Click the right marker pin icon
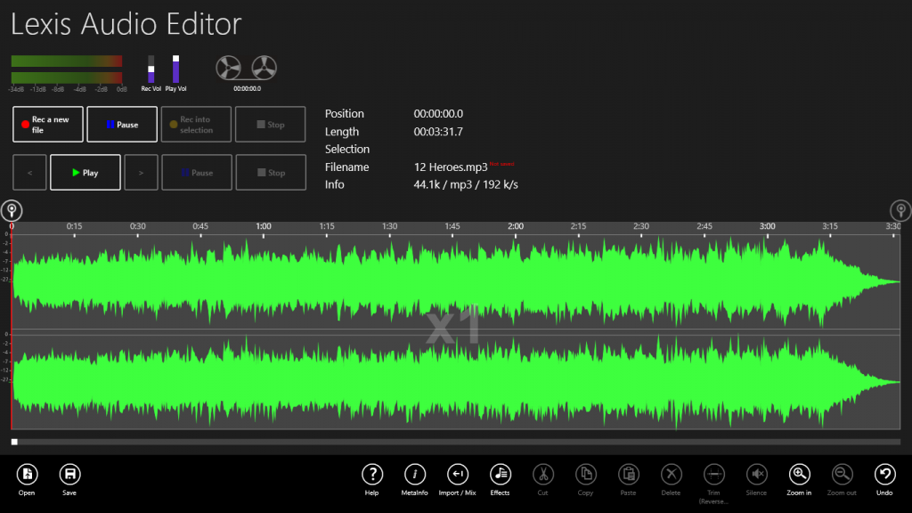The width and height of the screenshot is (912, 513). coord(900,211)
